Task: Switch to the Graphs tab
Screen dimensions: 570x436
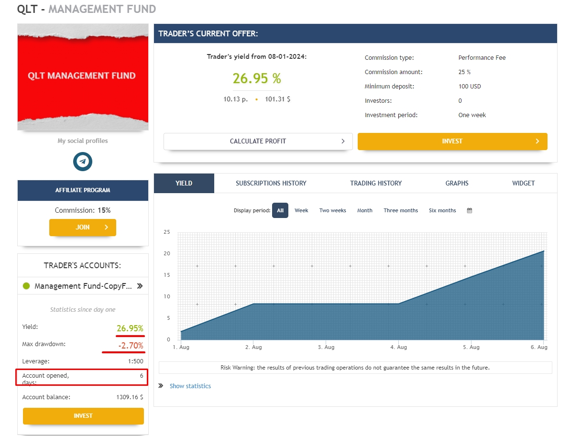Action: [x=457, y=183]
